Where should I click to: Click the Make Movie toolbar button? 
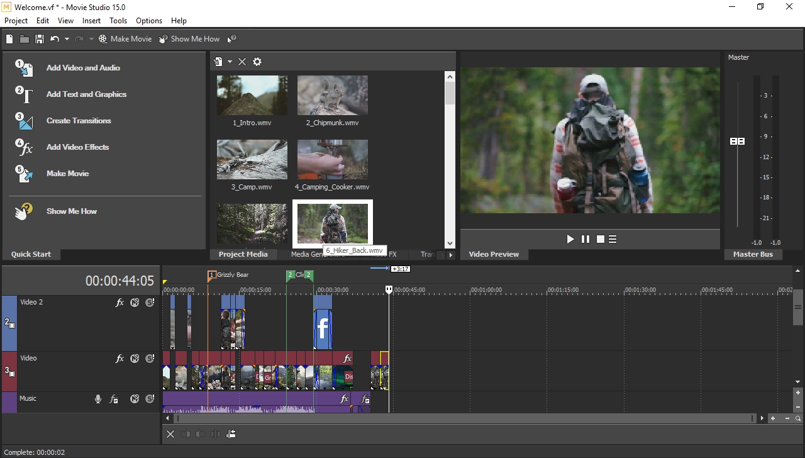125,39
